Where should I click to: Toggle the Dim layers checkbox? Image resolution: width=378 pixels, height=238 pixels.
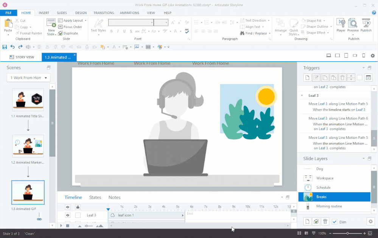pyautogui.click(x=334, y=222)
